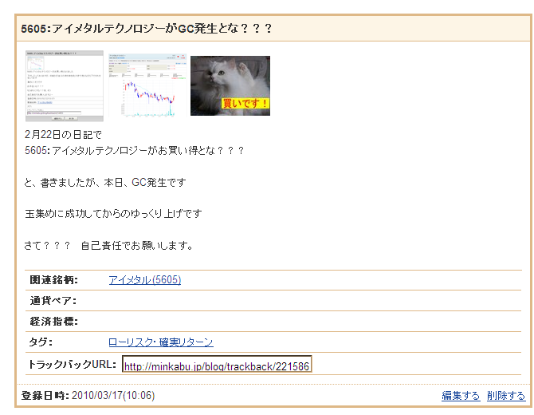
Task: Click the line 5605:アイメタルテクノロジーがお買い得とな
Action: click(x=134, y=150)
